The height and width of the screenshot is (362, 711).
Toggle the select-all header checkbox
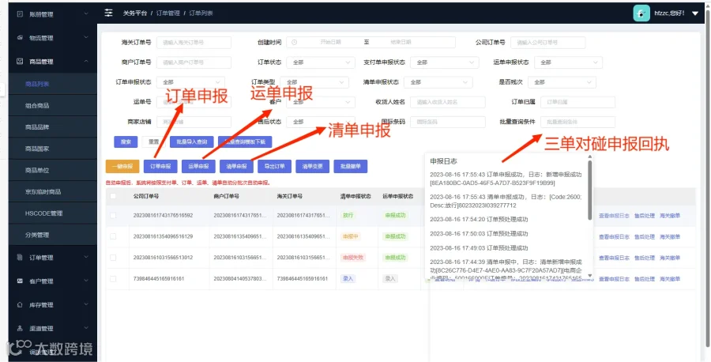coord(113,197)
